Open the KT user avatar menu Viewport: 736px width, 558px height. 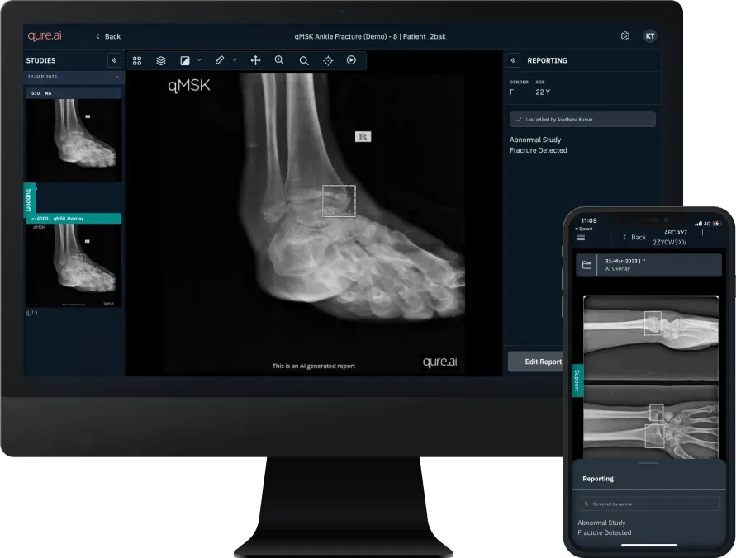[649, 36]
